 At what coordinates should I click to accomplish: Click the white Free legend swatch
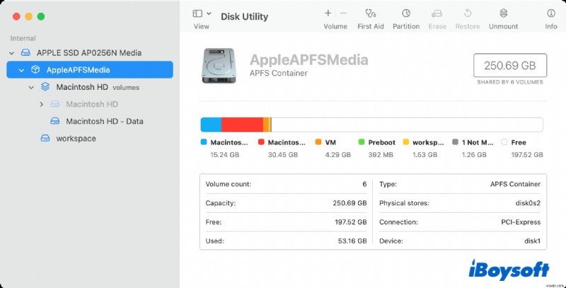504,142
